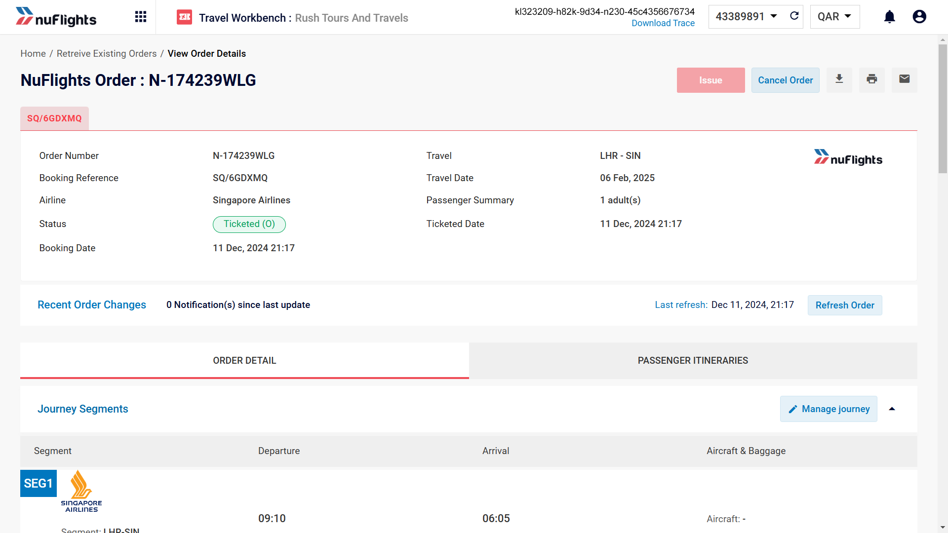Click the Departure column header
Viewport: 948px width, 533px height.
point(279,451)
